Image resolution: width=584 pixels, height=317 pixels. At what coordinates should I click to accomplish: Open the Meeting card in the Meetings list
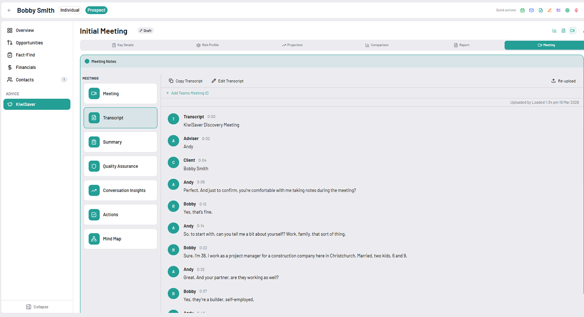[x=121, y=93]
